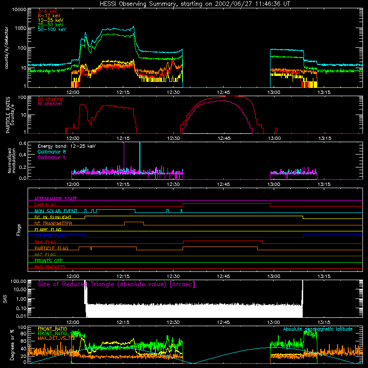Click the 13:00 tick under the modulation plot
This screenshot has width=368, height=368.
274,184
